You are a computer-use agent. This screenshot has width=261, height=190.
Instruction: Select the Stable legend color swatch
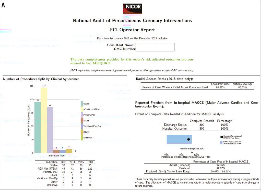point(82,104)
